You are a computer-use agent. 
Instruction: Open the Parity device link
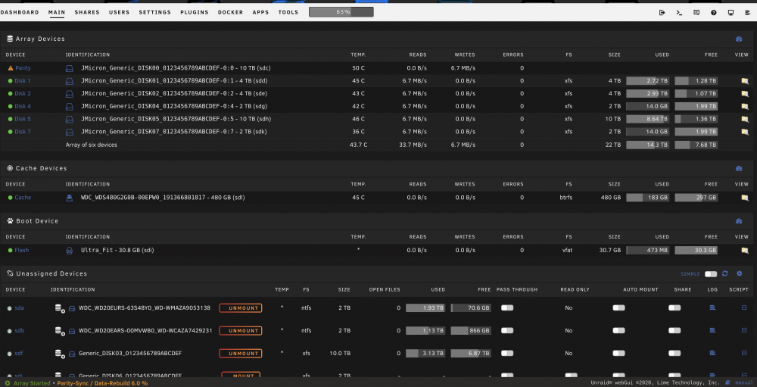click(23, 69)
